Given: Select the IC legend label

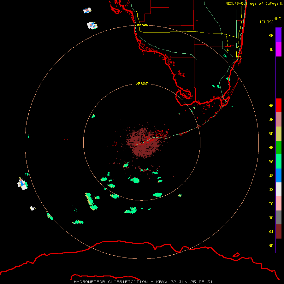Looking at the screenshot, I should pos(271,204).
